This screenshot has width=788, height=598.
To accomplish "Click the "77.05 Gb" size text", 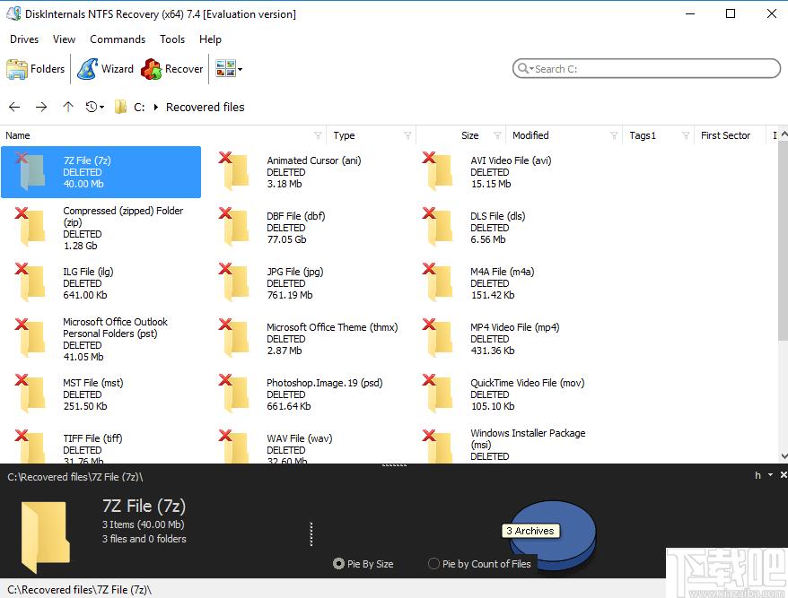I will [x=286, y=239].
